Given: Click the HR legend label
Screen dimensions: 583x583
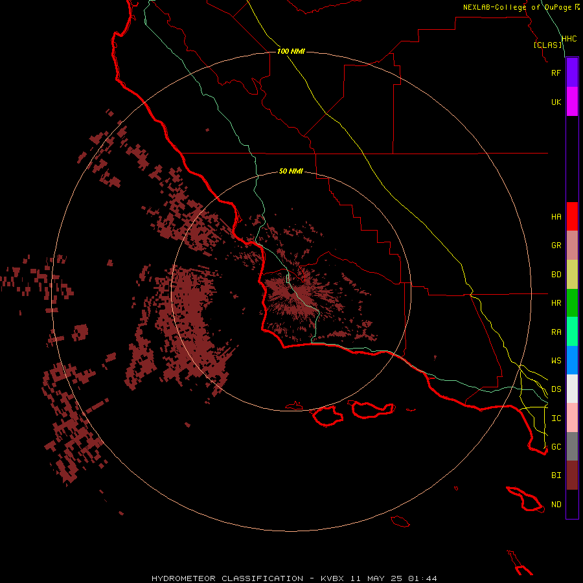Looking at the screenshot, I should click(x=556, y=303).
